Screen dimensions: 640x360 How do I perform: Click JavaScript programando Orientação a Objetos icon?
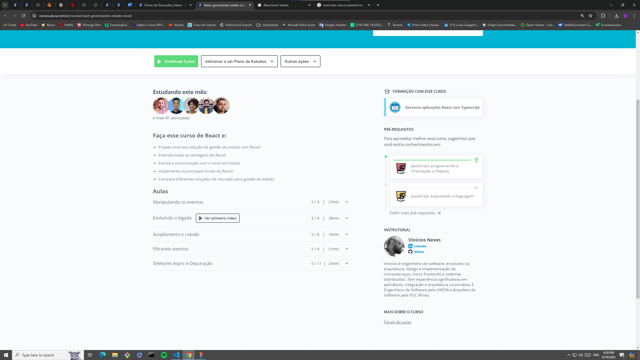(400, 168)
